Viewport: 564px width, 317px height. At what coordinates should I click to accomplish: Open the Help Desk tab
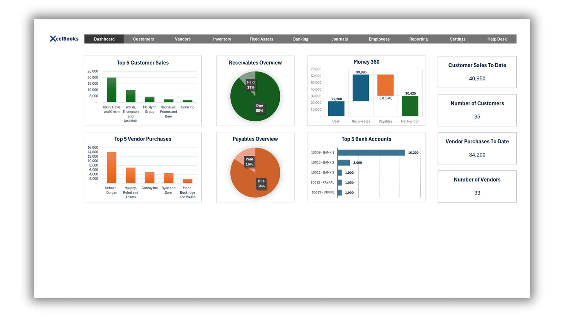[497, 39]
